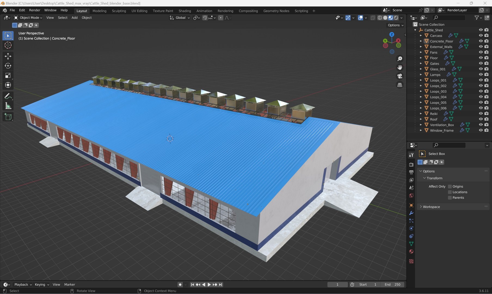Expand the Concrete_Floor outliner item
Screen dimensions: 492x294
pos(421,41)
